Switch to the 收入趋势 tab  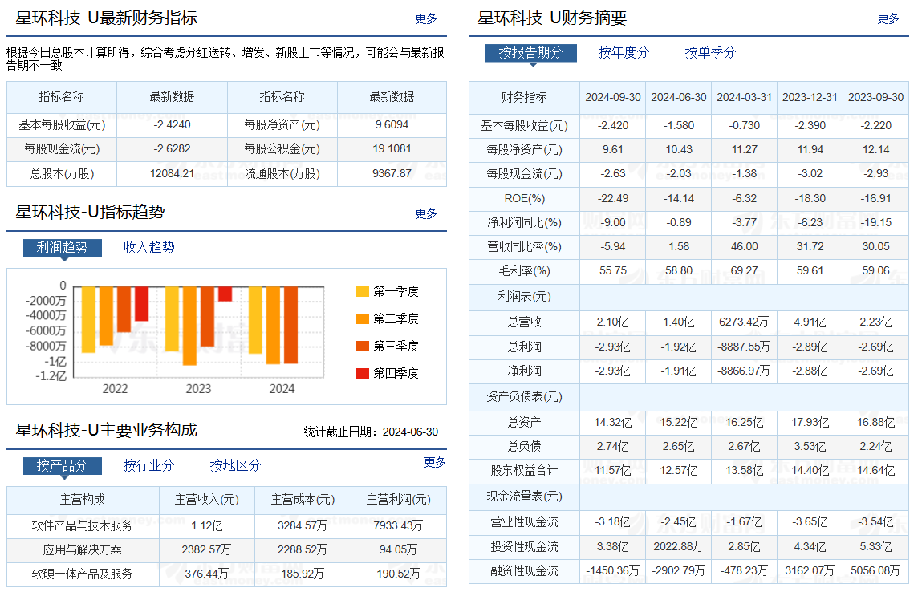coord(148,248)
